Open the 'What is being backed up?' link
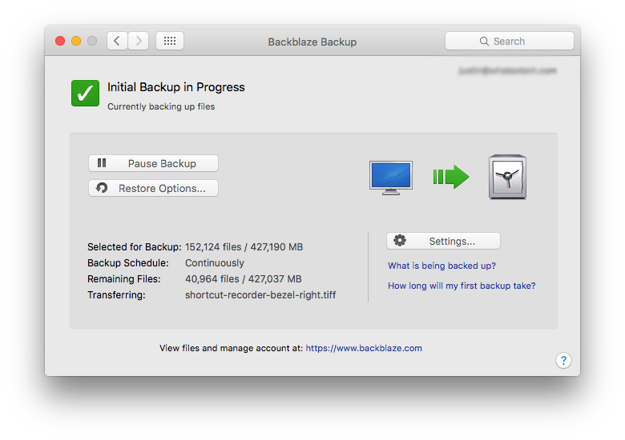 pos(442,266)
